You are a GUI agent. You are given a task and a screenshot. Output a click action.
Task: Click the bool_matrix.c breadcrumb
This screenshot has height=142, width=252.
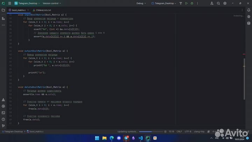click(35, 131)
